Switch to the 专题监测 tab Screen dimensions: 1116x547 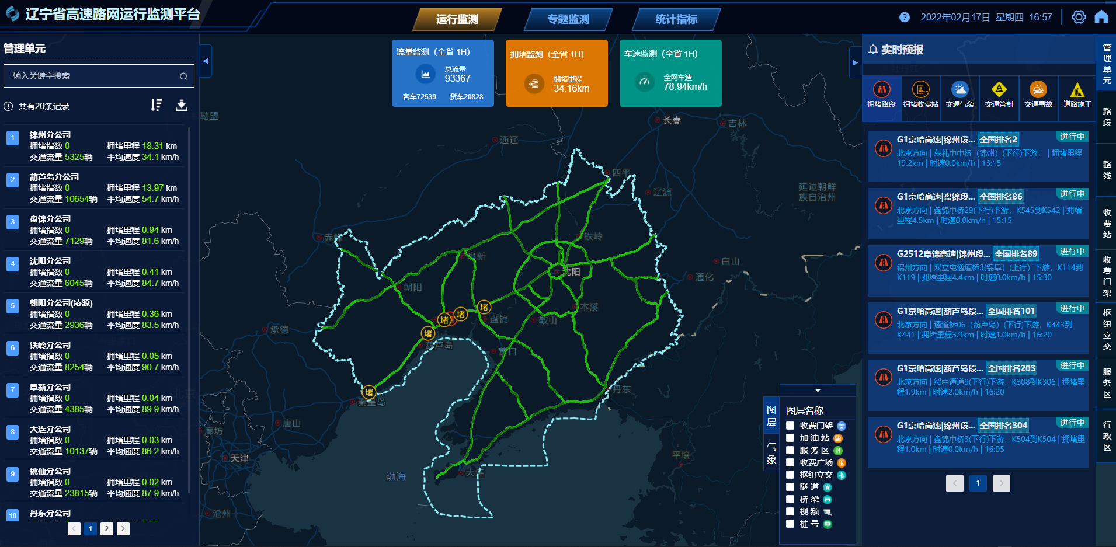(568, 19)
